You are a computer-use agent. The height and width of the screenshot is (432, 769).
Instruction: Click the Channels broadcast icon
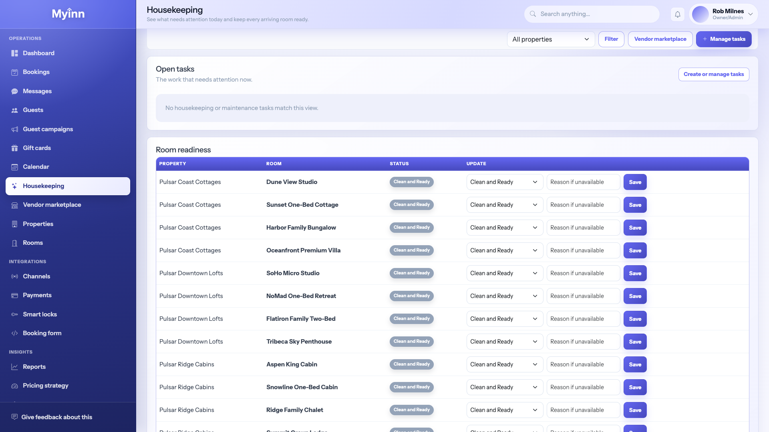pos(15,276)
